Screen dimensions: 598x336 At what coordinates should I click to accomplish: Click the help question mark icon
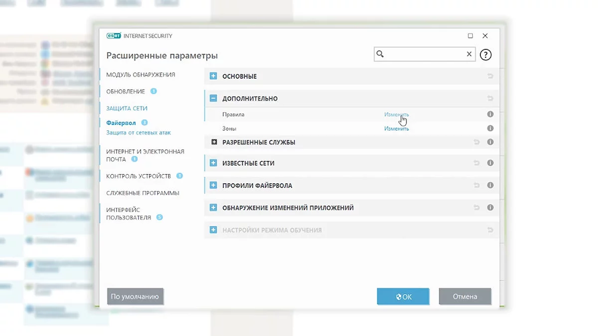point(485,55)
